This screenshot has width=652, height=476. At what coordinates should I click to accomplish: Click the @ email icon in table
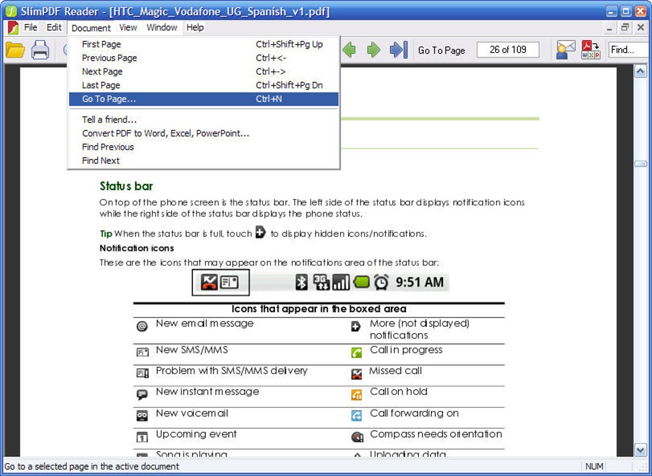[x=142, y=327]
